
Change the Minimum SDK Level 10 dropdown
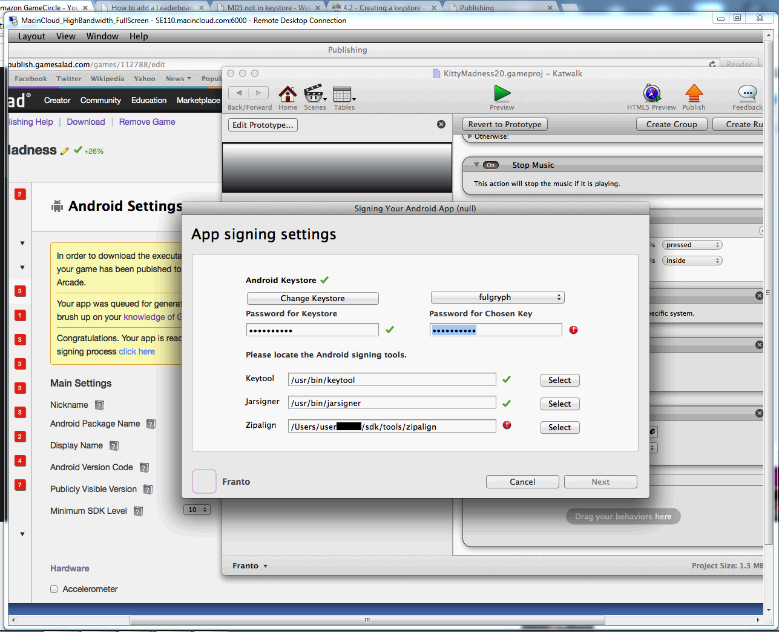197,510
